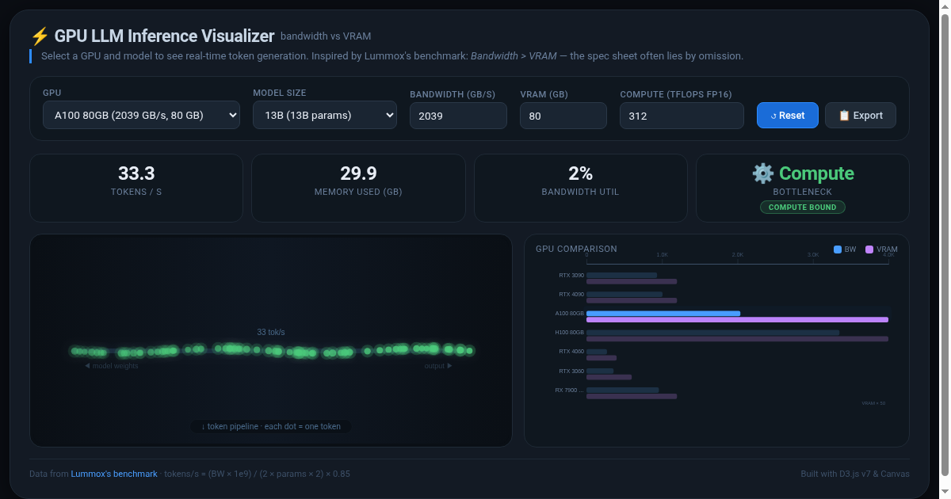Click the 'model weights' canvas label
The height and width of the screenshot is (499, 951).
pos(112,366)
